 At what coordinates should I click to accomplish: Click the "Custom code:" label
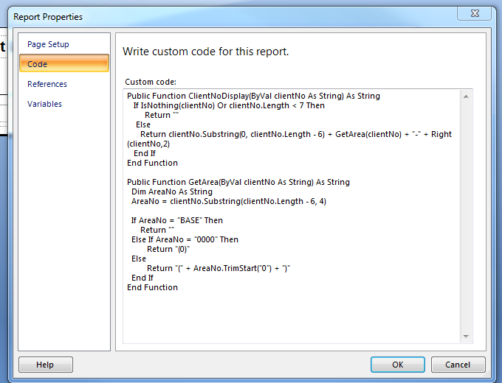tap(151, 82)
